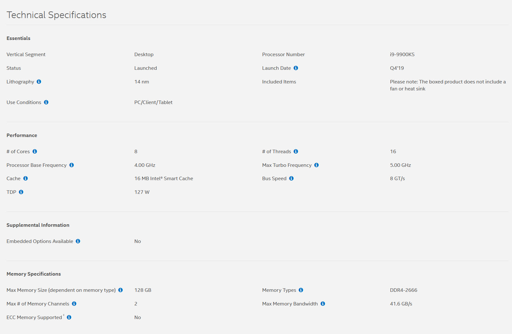This screenshot has height=334, width=512.
Task: Select the 14 nm lithography value
Action: [142, 82]
